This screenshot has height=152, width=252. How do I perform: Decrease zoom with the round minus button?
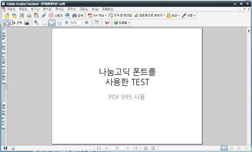[67, 23]
